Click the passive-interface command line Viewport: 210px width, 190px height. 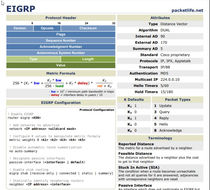(47, 162)
